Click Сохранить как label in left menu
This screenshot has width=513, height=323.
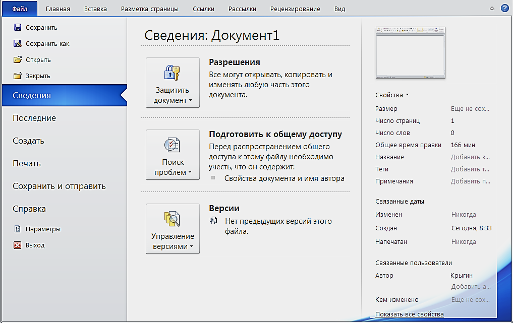(x=47, y=44)
